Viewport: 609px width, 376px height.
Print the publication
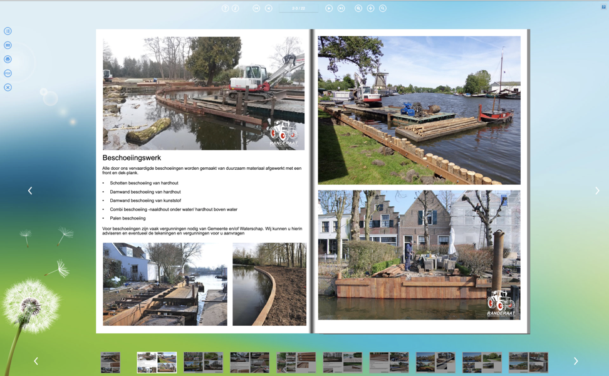tap(7, 59)
